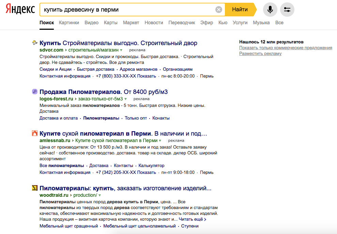Open 'Купите сухой пиломатериал в Перми' title
Image resolution: width=337 pixels, height=234 pixels.
123,133
